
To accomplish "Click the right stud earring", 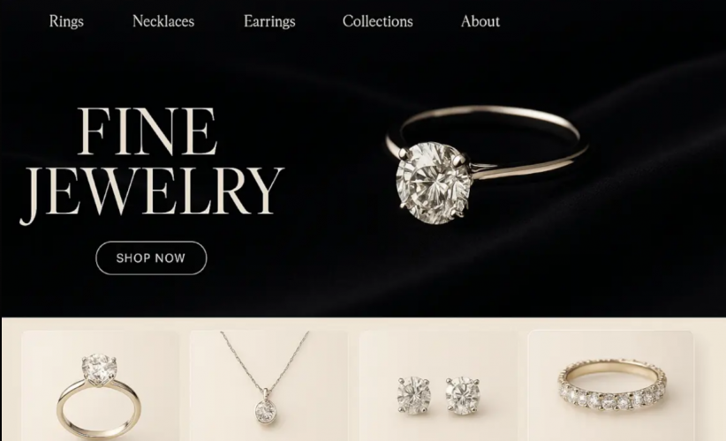I will pos(463,395).
